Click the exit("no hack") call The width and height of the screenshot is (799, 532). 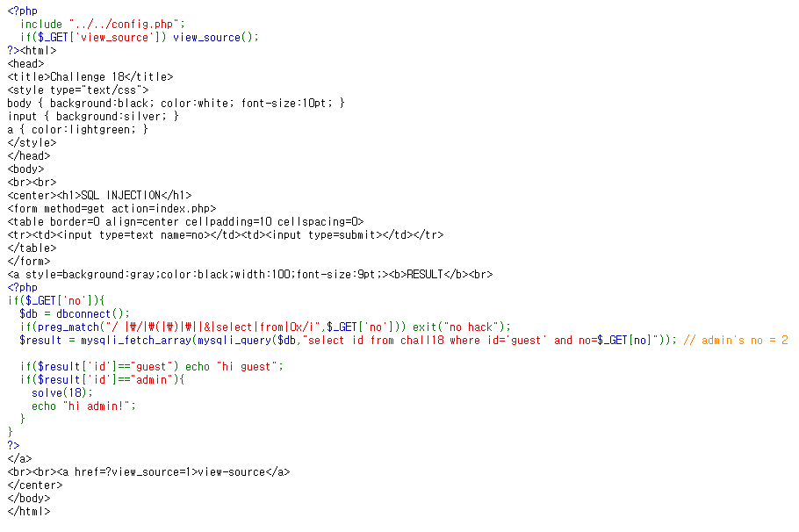[462, 327]
